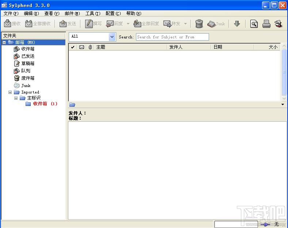
Task: Click the down arrow next-message icon
Action: point(237,24)
